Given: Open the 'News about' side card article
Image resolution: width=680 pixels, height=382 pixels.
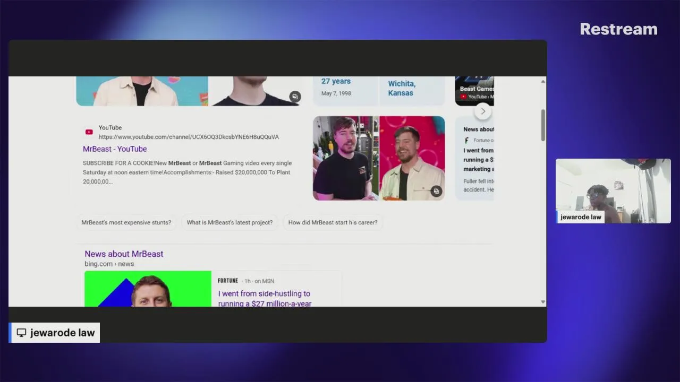Looking at the screenshot, I should point(475,158).
